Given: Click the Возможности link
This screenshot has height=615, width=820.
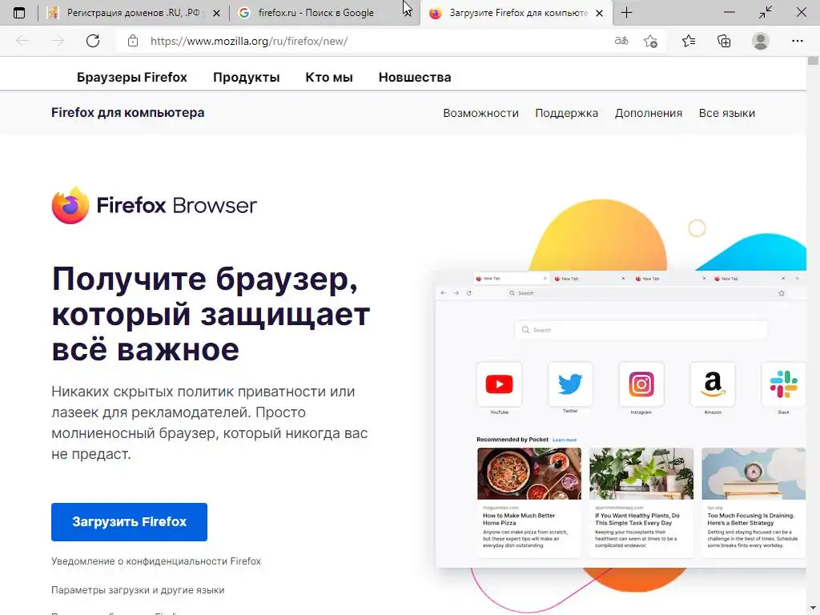Looking at the screenshot, I should pos(480,113).
